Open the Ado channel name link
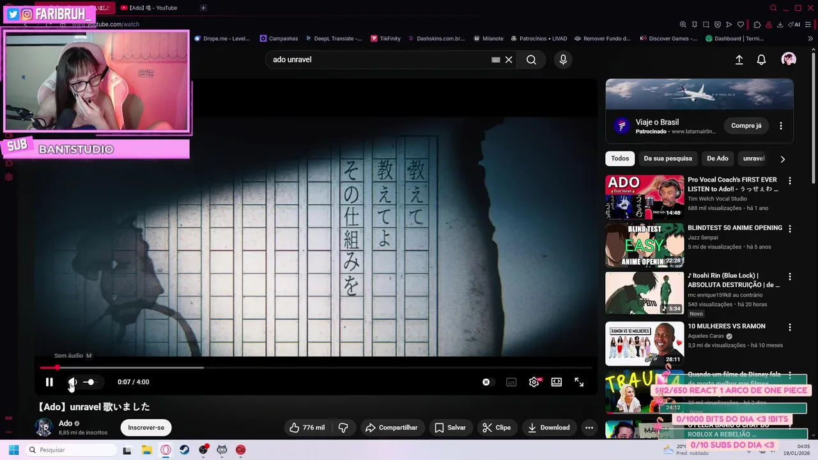This screenshot has width=818, height=460. 65,423
